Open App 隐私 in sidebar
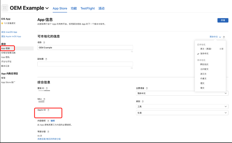This screenshot has width=232, height=143. [5, 57]
